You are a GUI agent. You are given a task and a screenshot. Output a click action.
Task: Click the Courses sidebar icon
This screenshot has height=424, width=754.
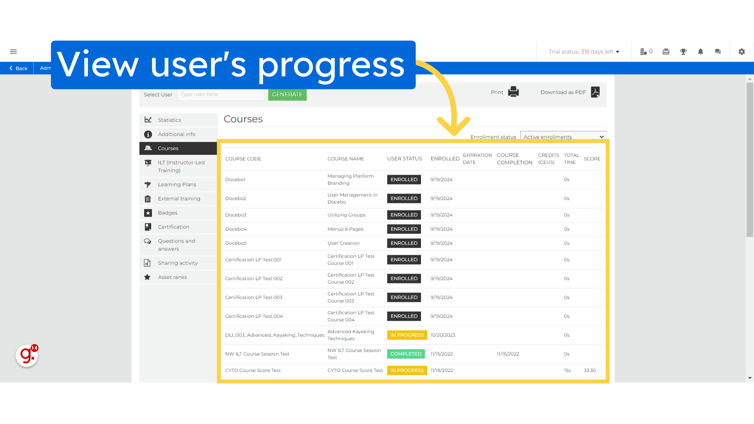tap(148, 148)
